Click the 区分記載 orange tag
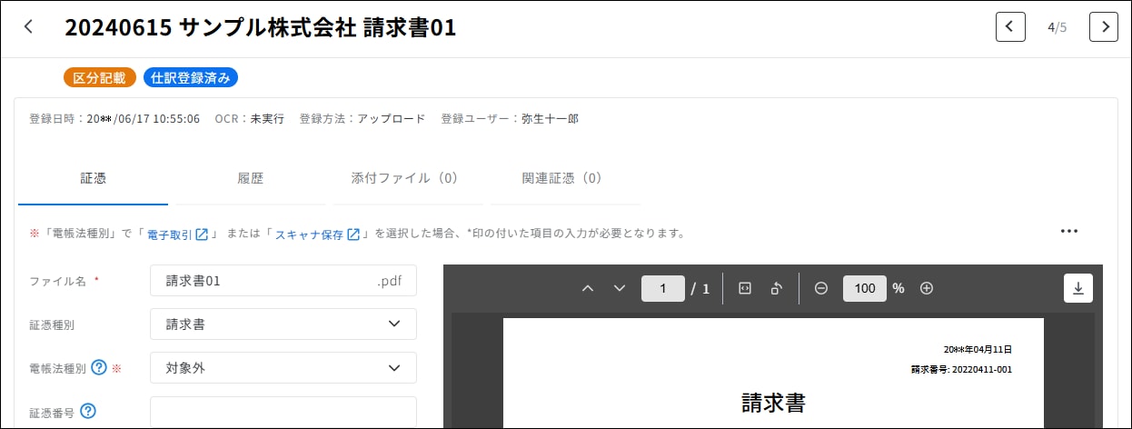Screen dimensions: 1132x429 pos(100,78)
